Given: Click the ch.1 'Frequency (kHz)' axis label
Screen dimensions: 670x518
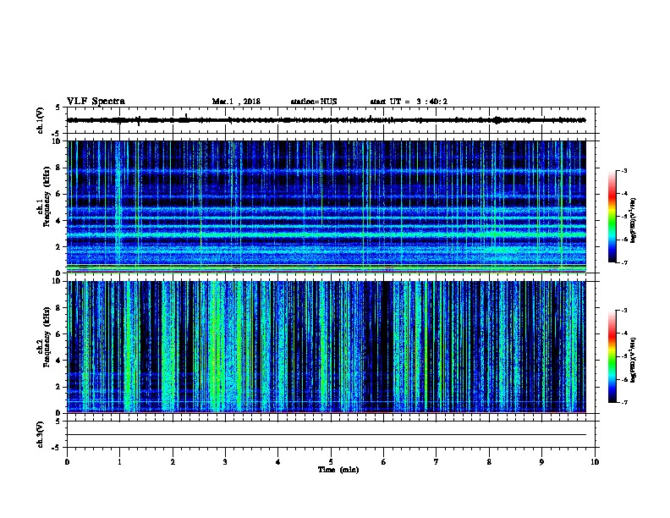Looking at the screenshot, I should pos(47,196).
